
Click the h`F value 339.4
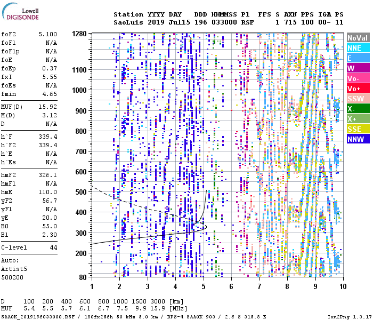(48, 137)
